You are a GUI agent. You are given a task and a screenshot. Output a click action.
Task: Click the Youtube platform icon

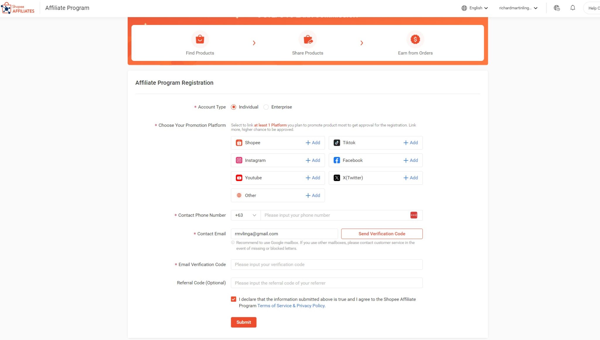pos(239,178)
